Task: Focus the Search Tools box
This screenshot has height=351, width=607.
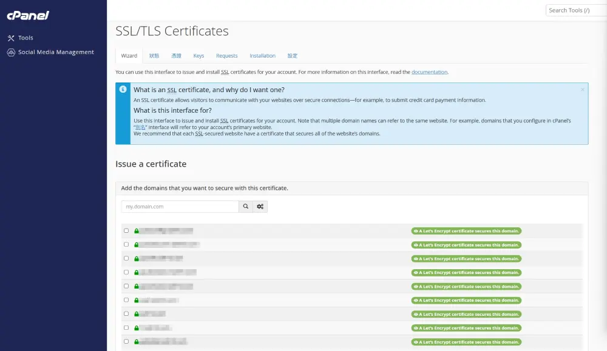Action: tap(576, 10)
